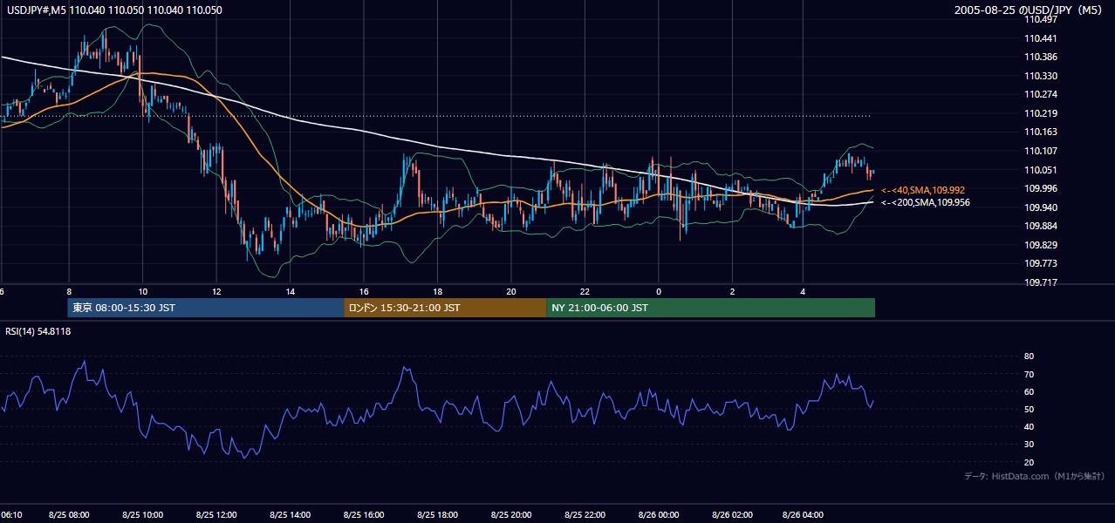This screenshot has height=523, width=1115.
Task: Click the 8/25 10:00 time axis label
Action: pos(142,514)
